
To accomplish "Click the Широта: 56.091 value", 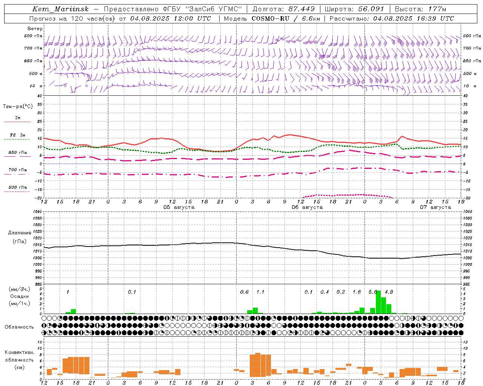I will 354,9.
